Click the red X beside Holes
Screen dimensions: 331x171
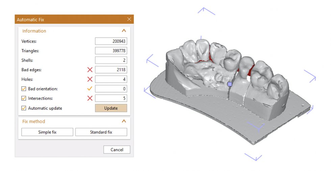[x=90, y=79]
